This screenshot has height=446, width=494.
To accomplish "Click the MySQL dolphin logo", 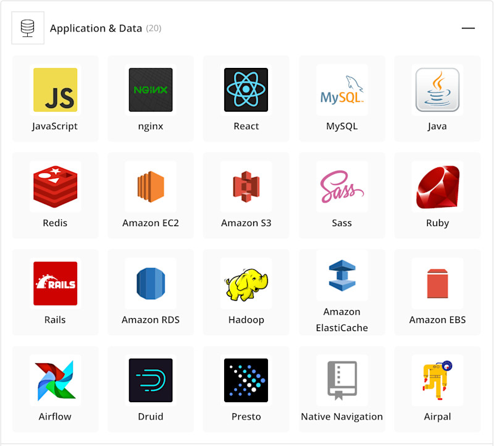I will click(342, 90).
